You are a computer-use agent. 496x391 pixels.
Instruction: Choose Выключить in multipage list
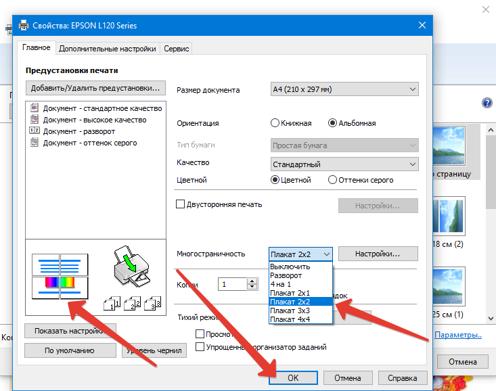[301, 267]
